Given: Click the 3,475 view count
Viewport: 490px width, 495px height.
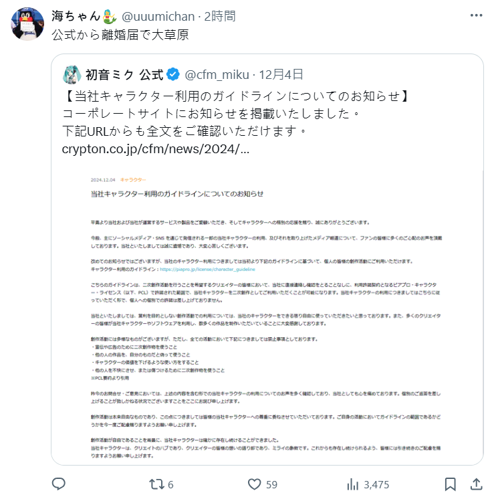Looking at the screenshot, I should click(376, 484).
